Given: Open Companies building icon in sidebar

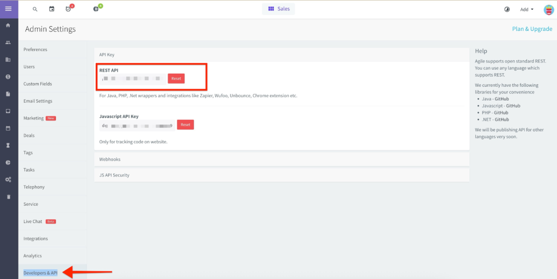Looking at the screenshot, I should coord(8,60).
